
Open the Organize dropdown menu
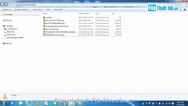pos(6,9)
